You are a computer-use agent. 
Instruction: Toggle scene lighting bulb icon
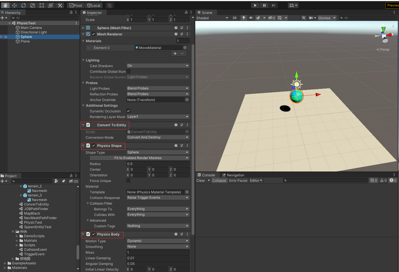pyautogui.click(x=243, y=18)
